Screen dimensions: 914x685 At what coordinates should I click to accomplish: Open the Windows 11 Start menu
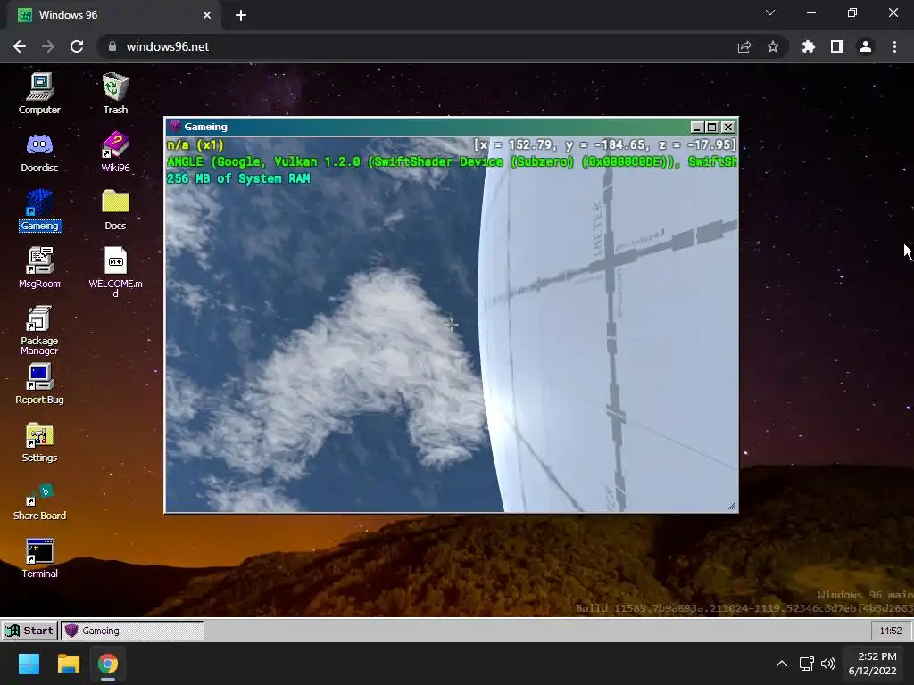click(x=29, y=664)
